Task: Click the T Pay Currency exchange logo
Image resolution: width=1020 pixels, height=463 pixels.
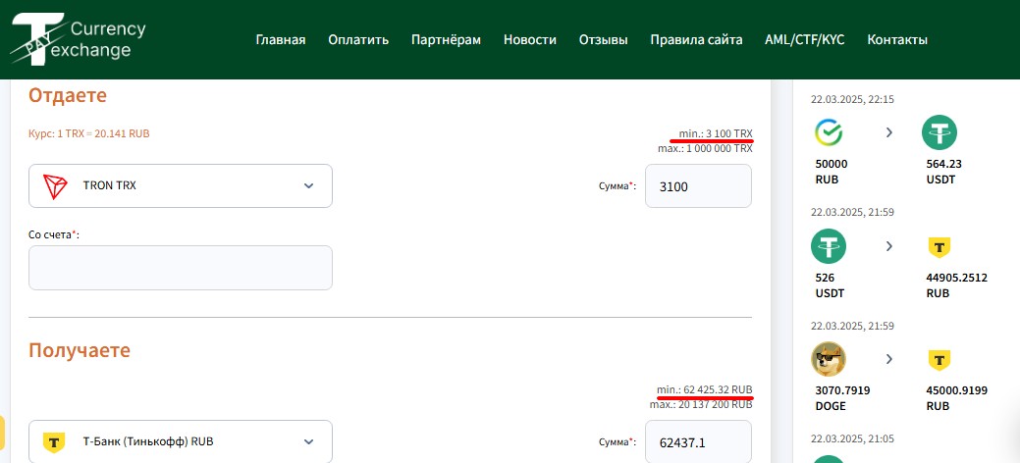Action: coord(79,38)
